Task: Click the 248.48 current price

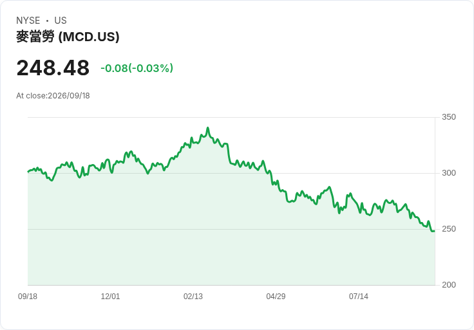Action: (x=53, y=68)
